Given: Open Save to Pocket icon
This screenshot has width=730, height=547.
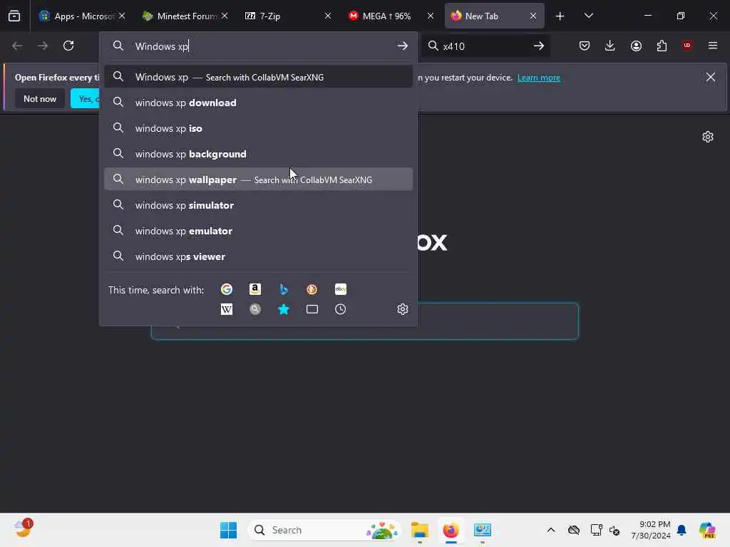Looking at the screenshot, I should click(x=585, y=46).
